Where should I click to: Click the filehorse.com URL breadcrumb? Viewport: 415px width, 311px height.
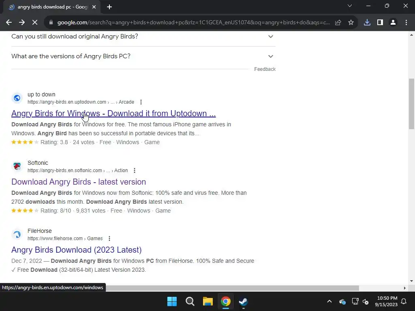pos(65,239)
